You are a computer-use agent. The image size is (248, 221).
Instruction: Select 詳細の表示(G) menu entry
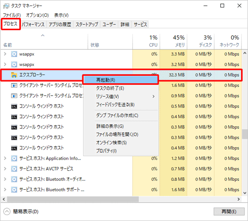121,126
